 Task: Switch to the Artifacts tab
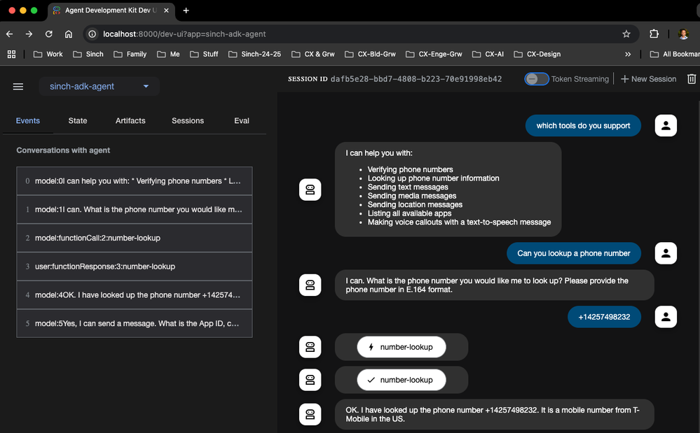tap(130, 120)
